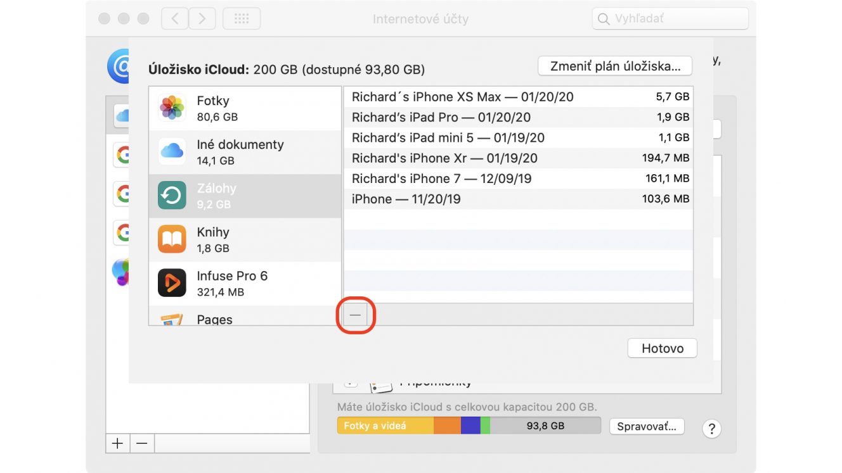Click the 93,8 GB free space segment
The image size is (842, 473).
point(545,426)
